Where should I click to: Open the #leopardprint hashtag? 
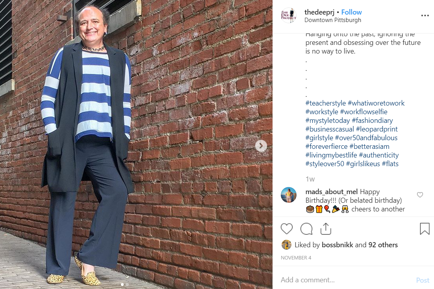point(377,129)
